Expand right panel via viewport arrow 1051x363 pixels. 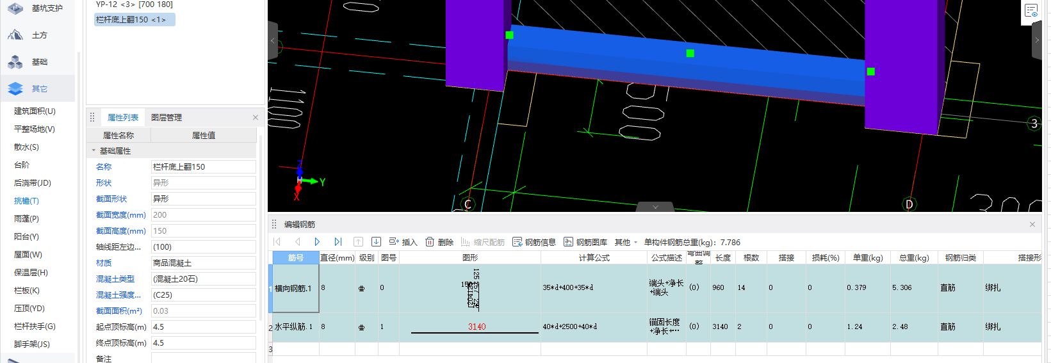point(1037,40)
